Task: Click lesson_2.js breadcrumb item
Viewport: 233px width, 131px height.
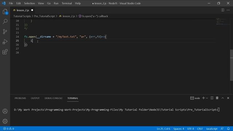Action: [67, 16]
